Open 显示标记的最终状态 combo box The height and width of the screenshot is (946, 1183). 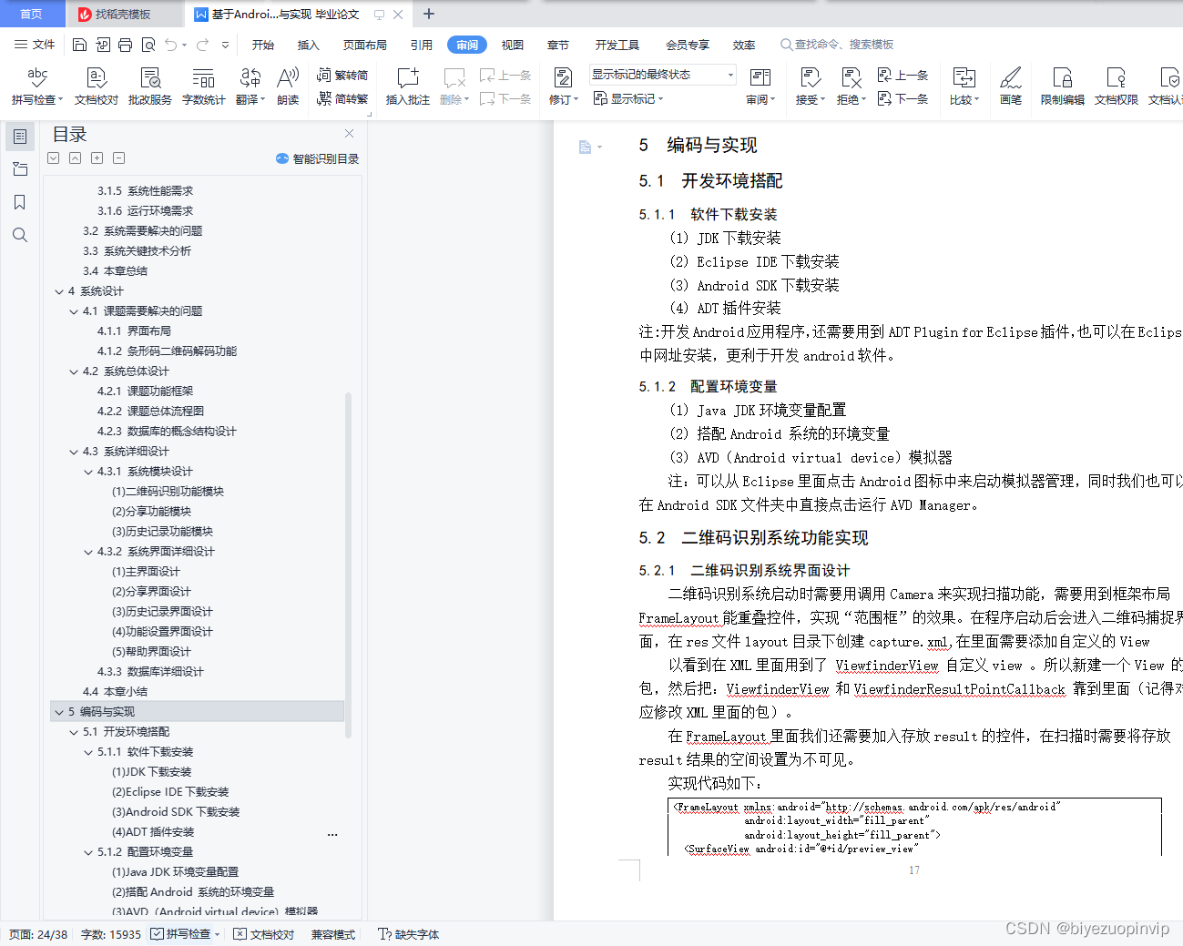[662, 75]
